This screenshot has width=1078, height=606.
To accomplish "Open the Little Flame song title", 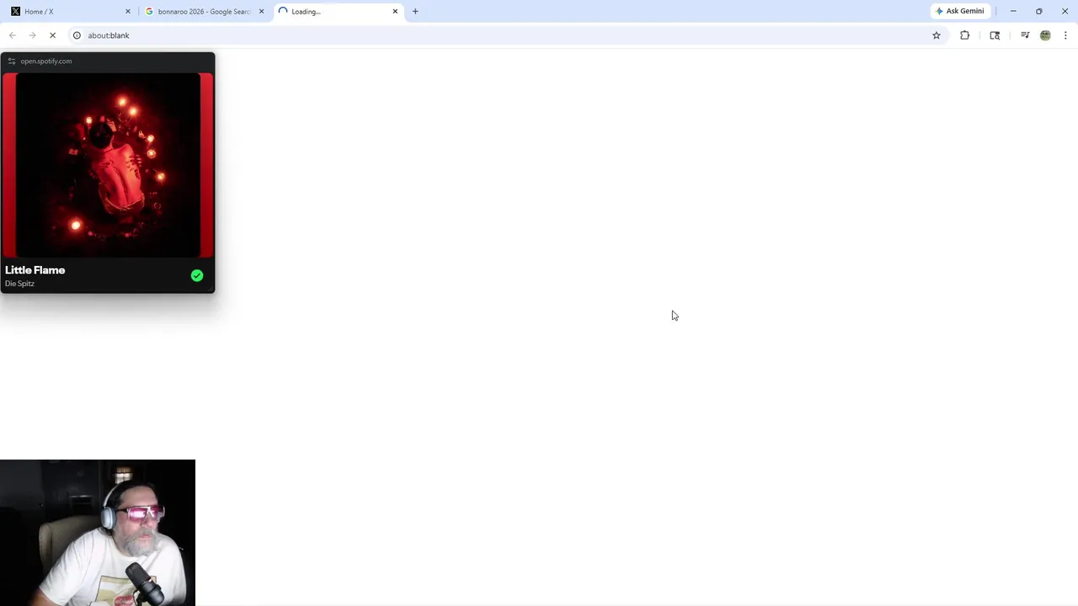I will pyautogui.click(x=35, y=270).
